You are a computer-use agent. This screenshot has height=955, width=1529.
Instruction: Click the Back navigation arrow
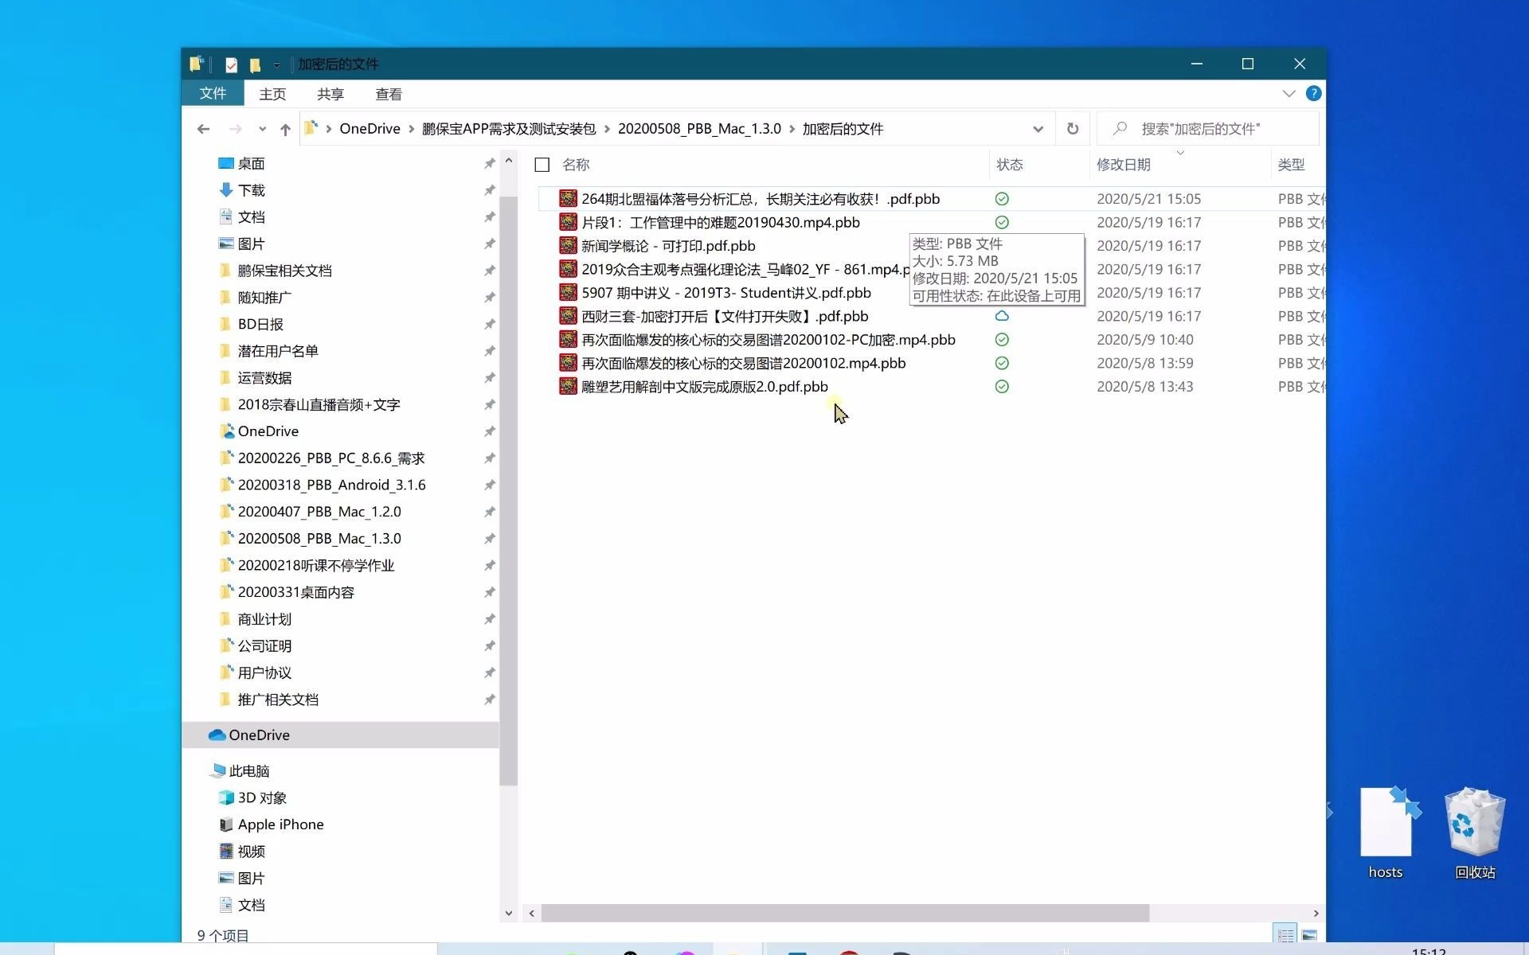[x=203, y=129]
